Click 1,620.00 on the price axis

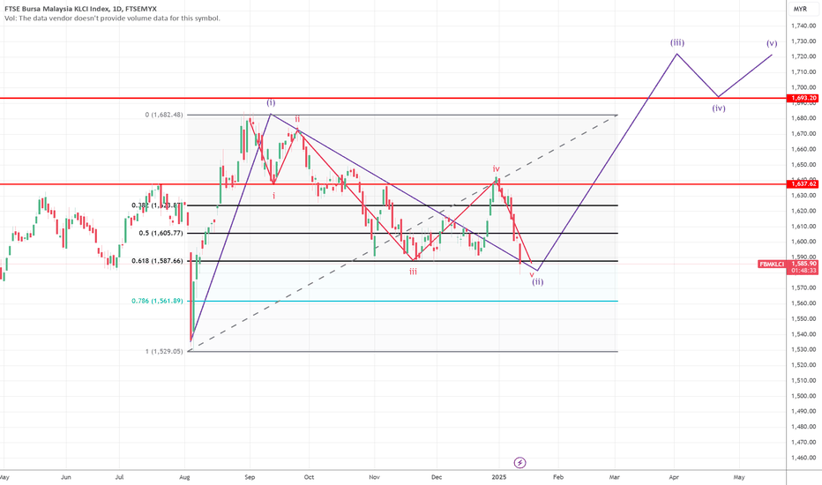[x=803, y=211]
